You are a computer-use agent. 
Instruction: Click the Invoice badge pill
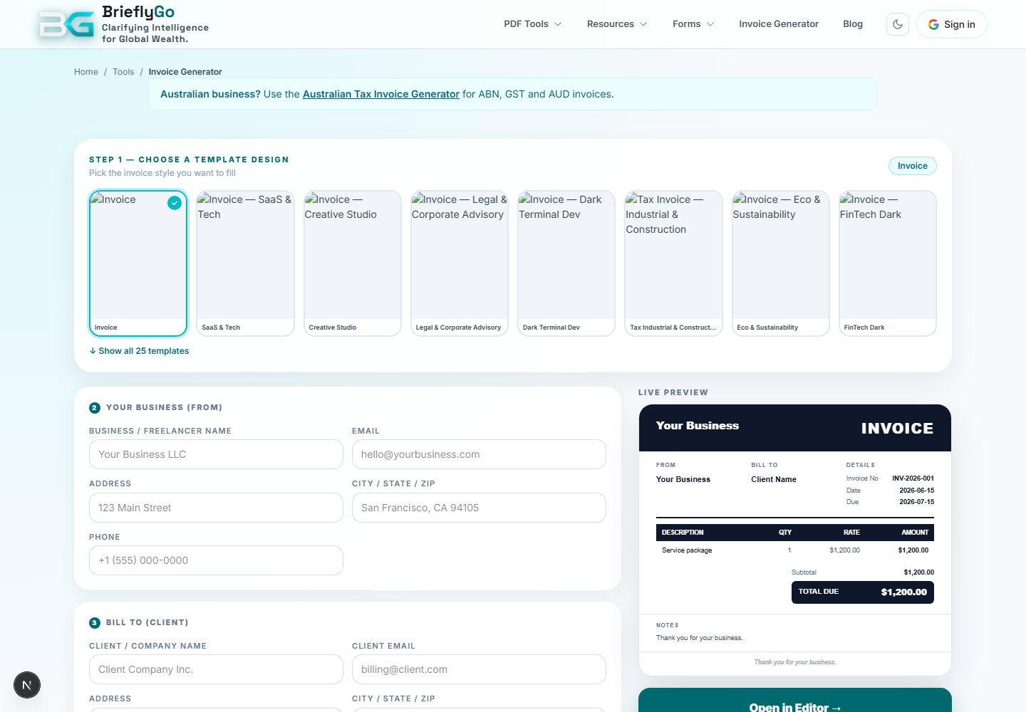pos(913,166)
